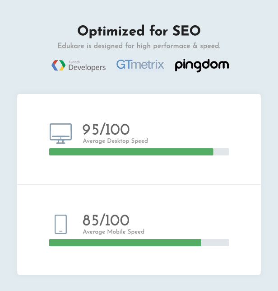Select the 95/100 desktop score text

pyautogui.click(x=106, y=129)
